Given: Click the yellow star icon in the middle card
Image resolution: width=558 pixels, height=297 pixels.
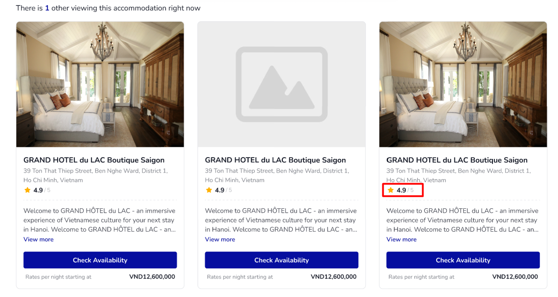Looking at the screenshot, I should [209, 190].
